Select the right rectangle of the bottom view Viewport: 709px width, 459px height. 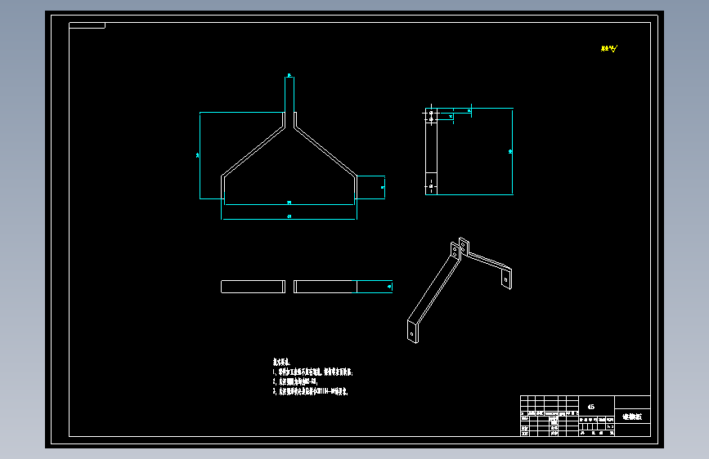325,287
